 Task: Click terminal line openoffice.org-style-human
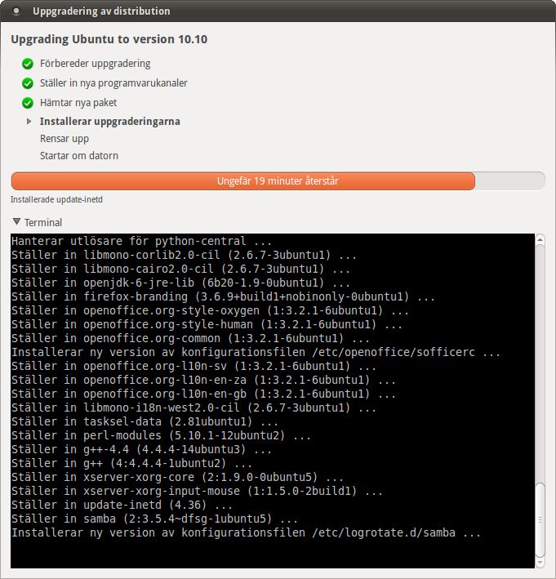click(207, 324)
